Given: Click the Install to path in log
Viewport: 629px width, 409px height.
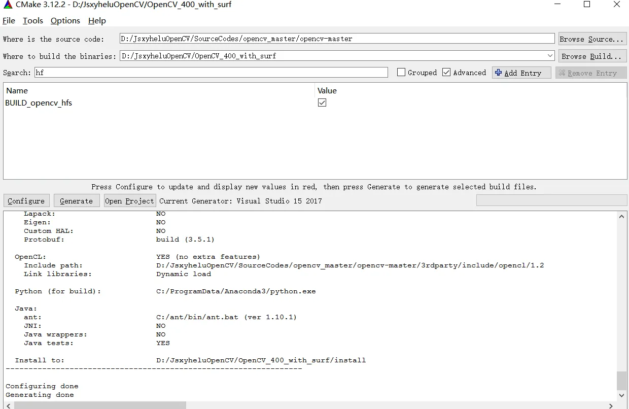Looking at the screenshot, I should [x=261, y=360].
